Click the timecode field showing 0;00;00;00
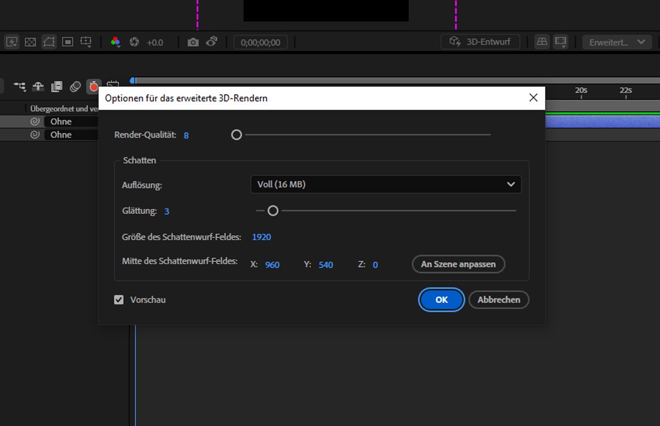This screenshot has height=426, width=660. (x=260, y=42)
